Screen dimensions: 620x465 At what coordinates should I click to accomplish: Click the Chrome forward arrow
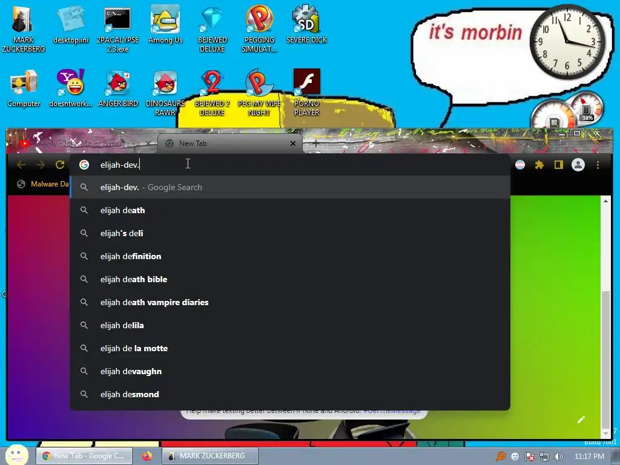pos(41,165)
